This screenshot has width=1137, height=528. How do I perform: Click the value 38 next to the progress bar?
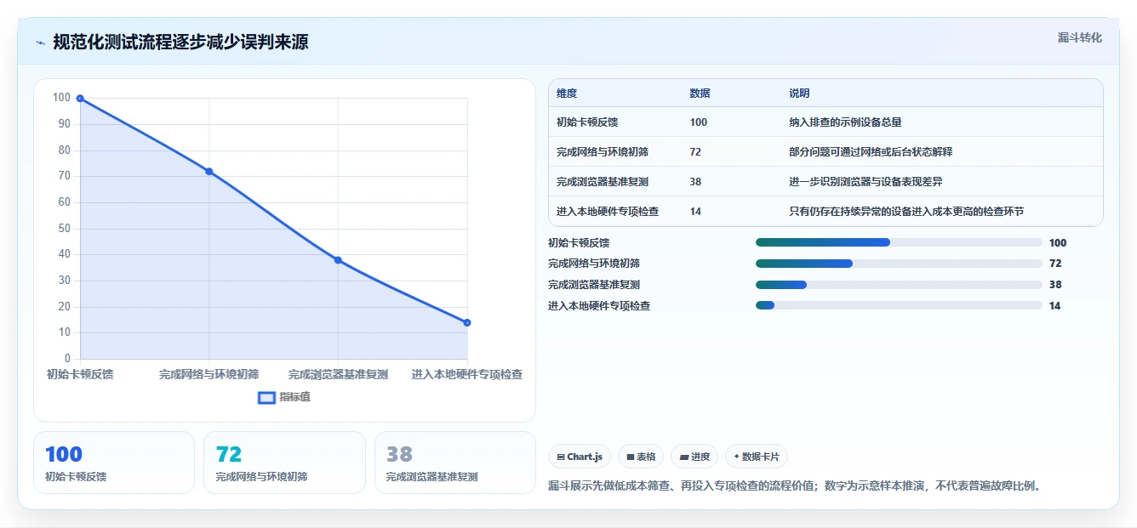point(1055,285)
